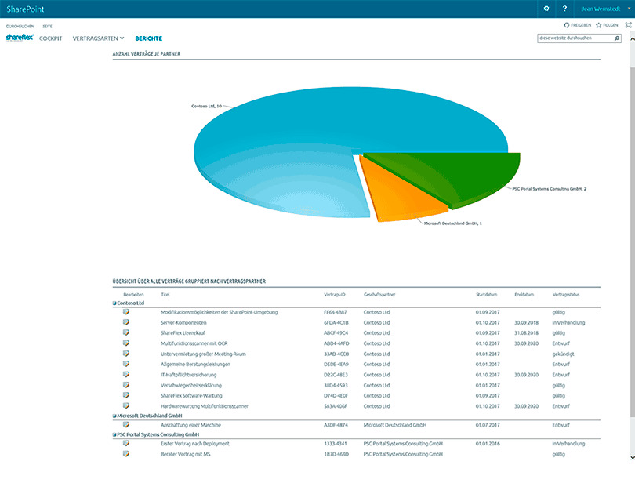Toggle the focus-on-content fullscreen icon
Image resolution: width=635 pixels, height=483 pixels.
click(627, 25)
